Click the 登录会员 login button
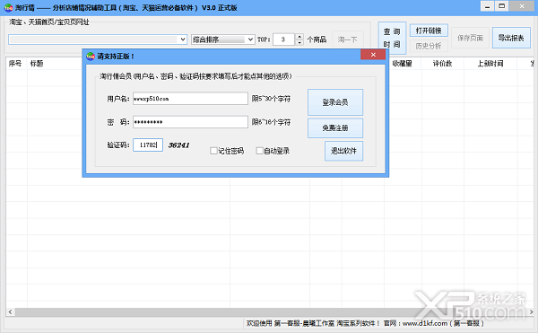This screenshot has height=333, width=538. pyautogui.click(x=335, y=102)
